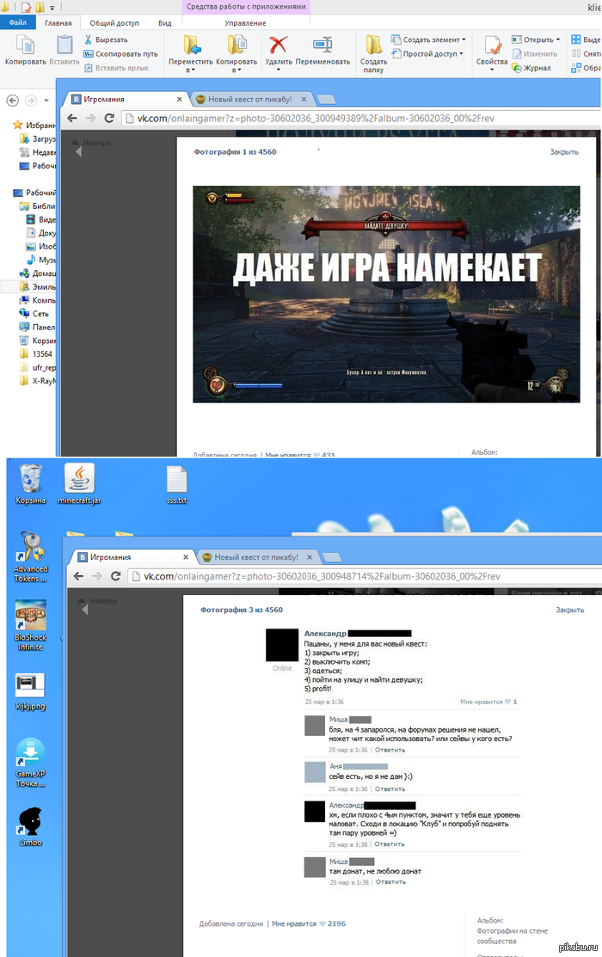Reload page showing Фотография 1 из 4560
602x957 pixels.
click(109, 119)
